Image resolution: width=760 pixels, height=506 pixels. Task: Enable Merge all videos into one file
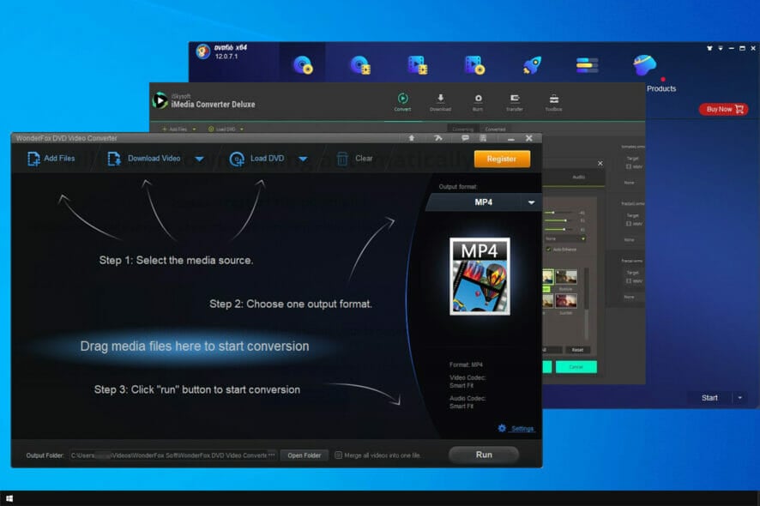tap(339, 455)
